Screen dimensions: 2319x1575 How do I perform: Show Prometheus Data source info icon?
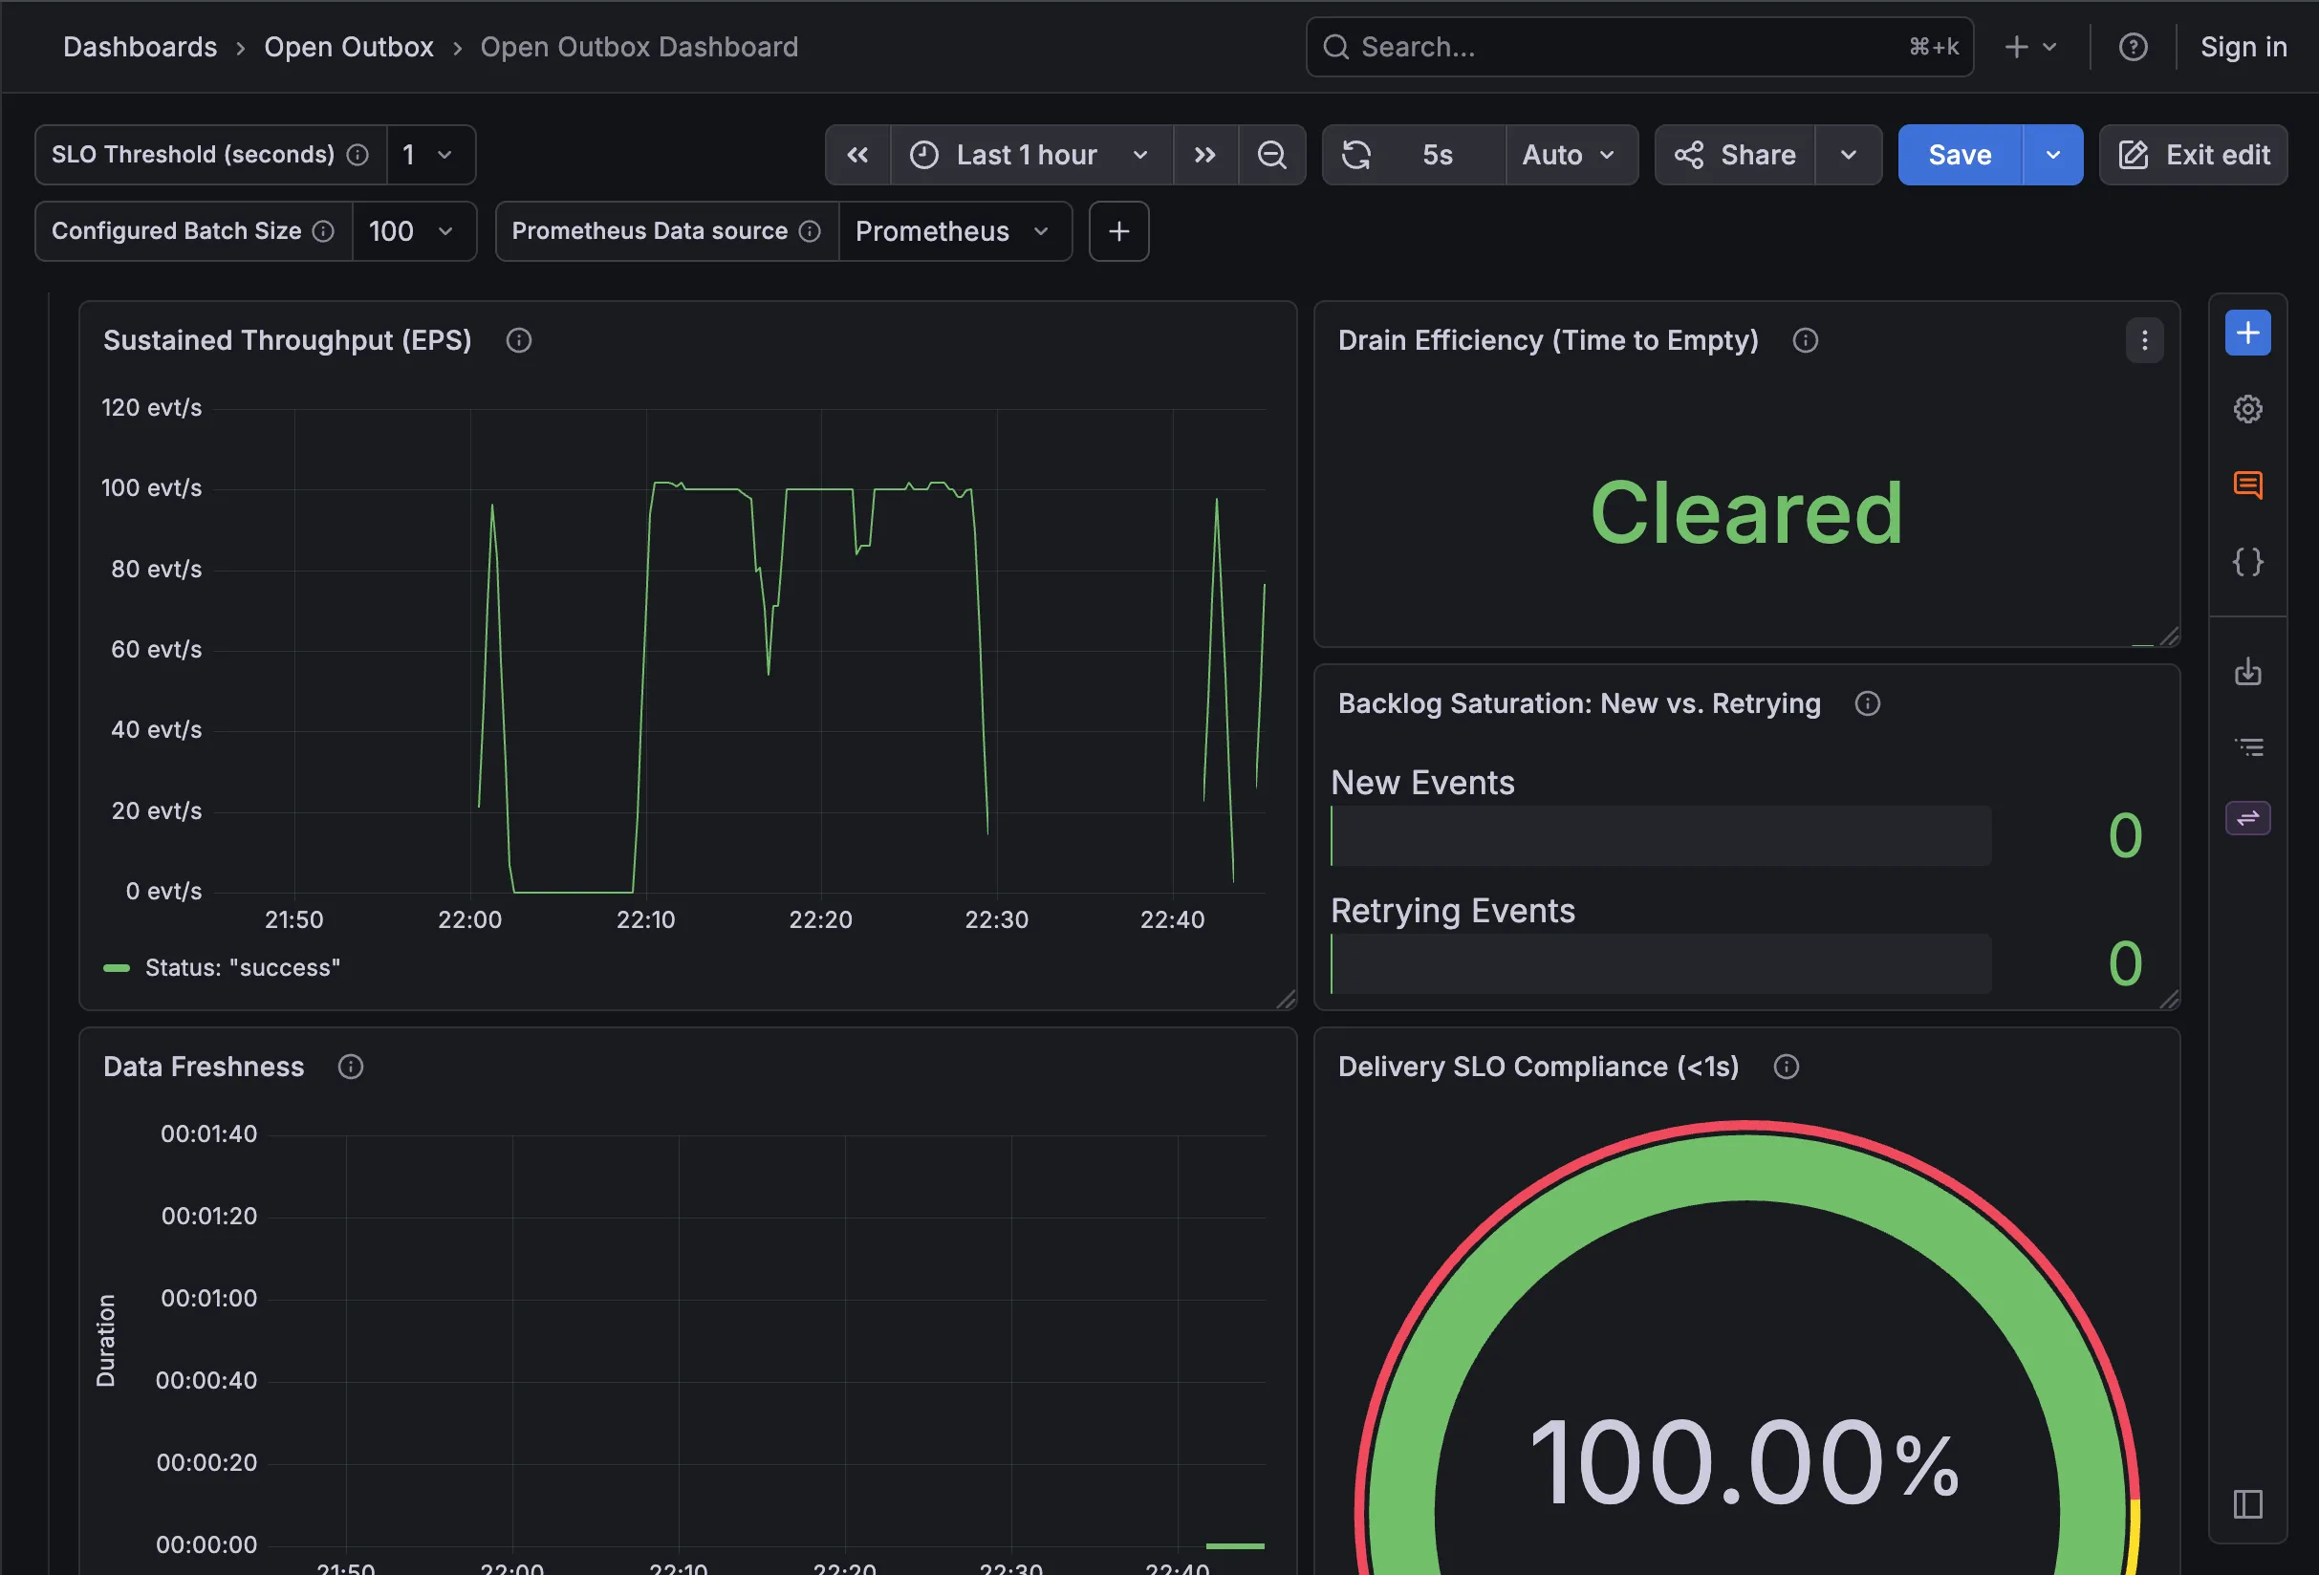[x=811, y=231]
